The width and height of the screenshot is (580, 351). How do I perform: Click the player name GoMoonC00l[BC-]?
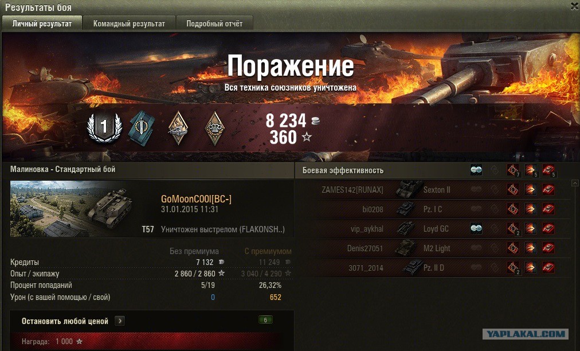click(x=196, y=199)
